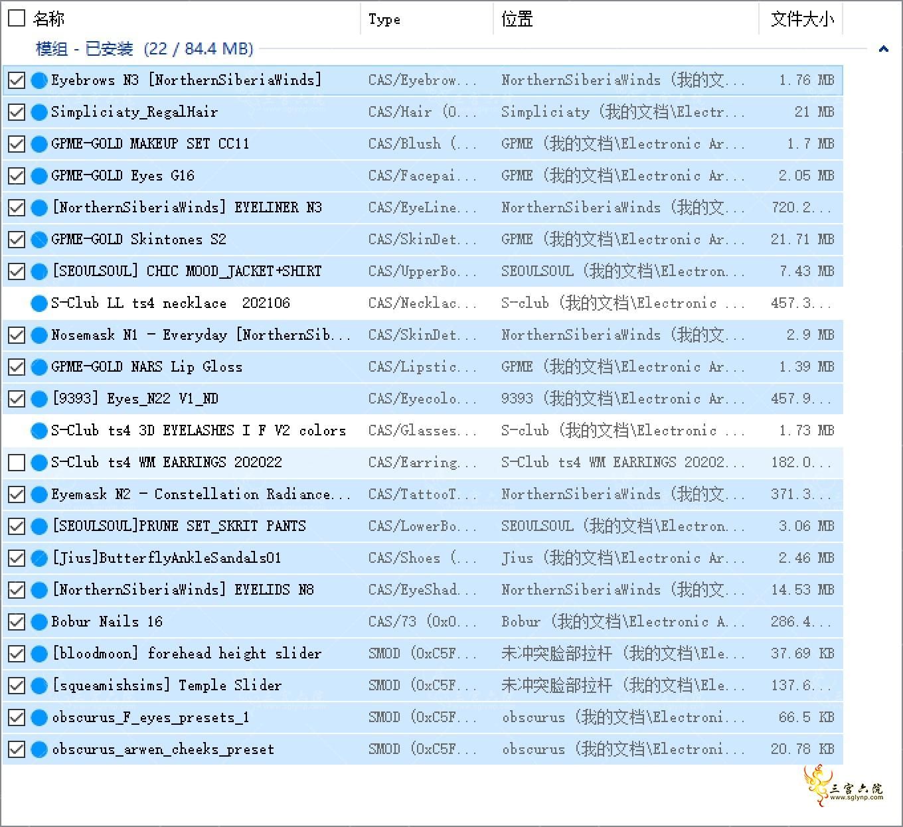
Task: Sort list by 文件大小 column header
Action: [802, 19]
